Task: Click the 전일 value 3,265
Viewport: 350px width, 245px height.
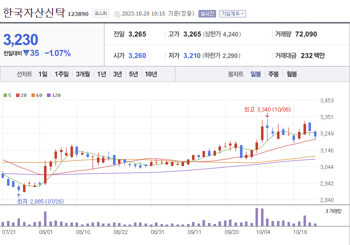Action: [137, 34]
